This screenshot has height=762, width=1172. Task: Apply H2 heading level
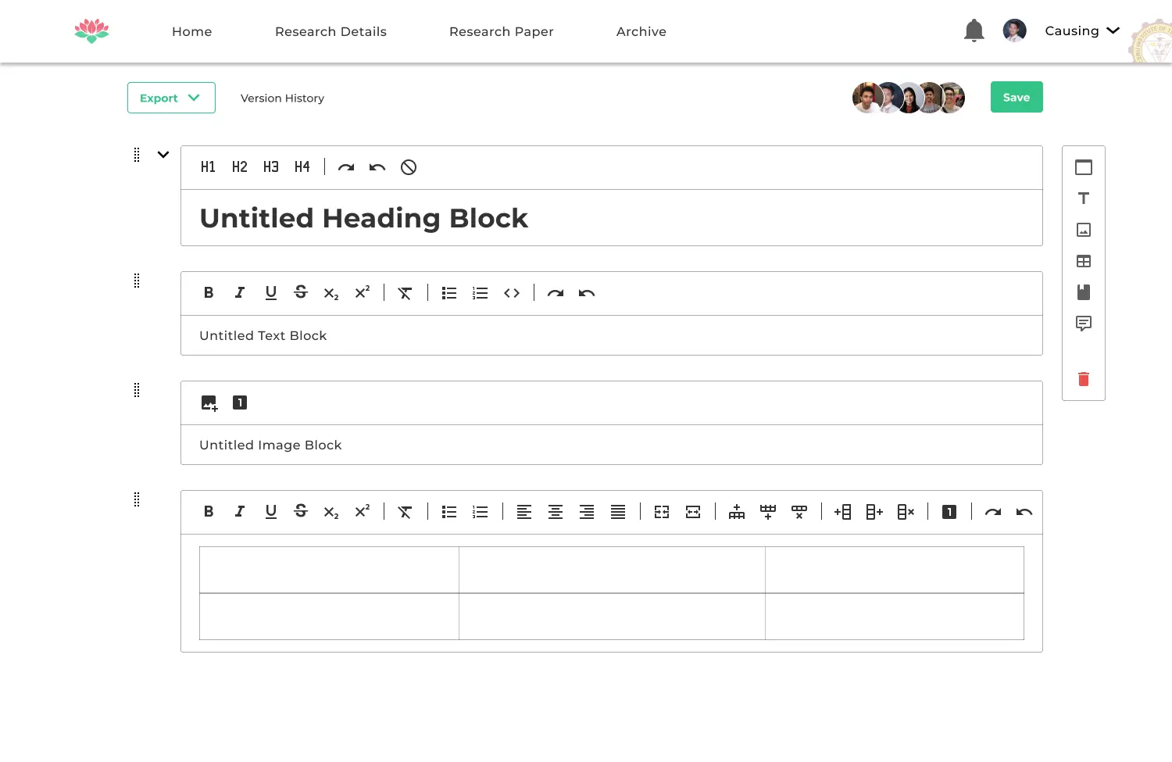239,167
